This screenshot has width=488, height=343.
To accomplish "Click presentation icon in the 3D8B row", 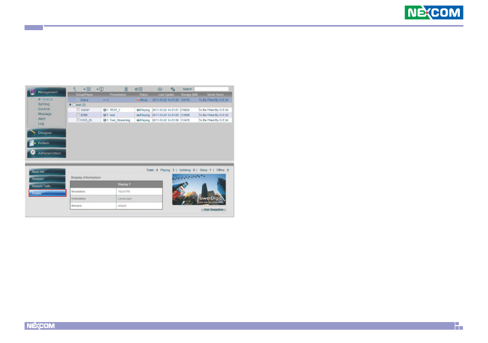I will (x=105, y=115).
